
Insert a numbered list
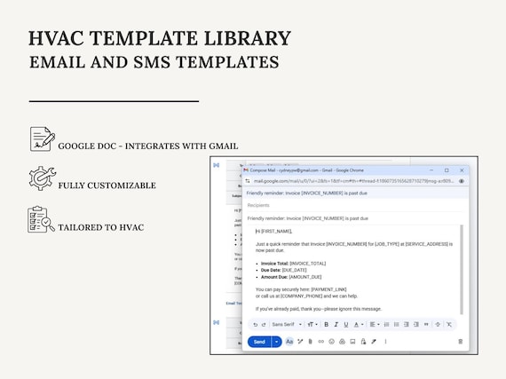386,325
